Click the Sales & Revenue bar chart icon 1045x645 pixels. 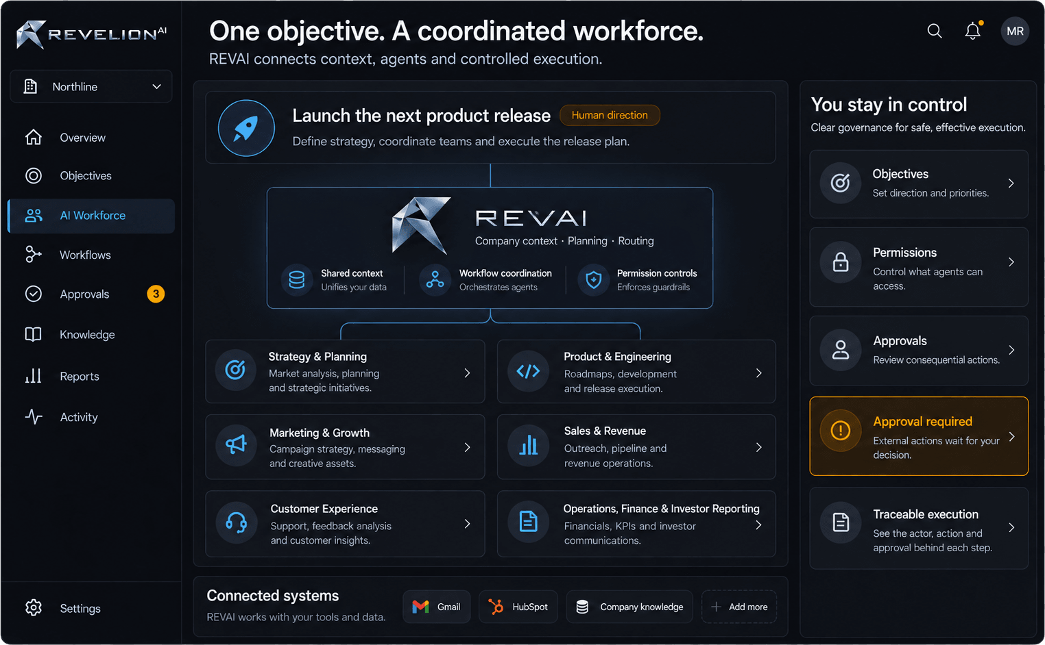528,446
